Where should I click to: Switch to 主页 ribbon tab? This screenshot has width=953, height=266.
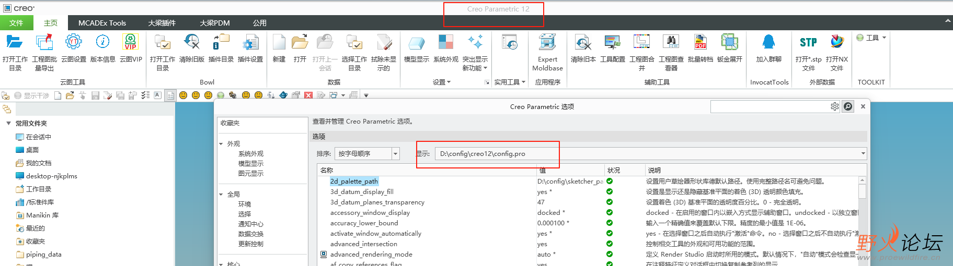click(x=51, y=23)
